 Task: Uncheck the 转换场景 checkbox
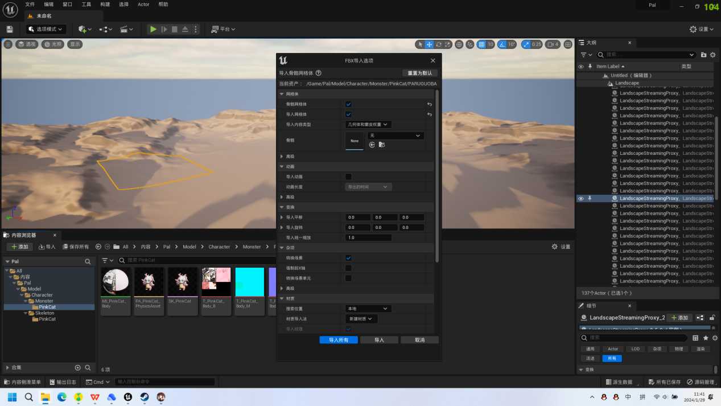(x=348, y=258)
